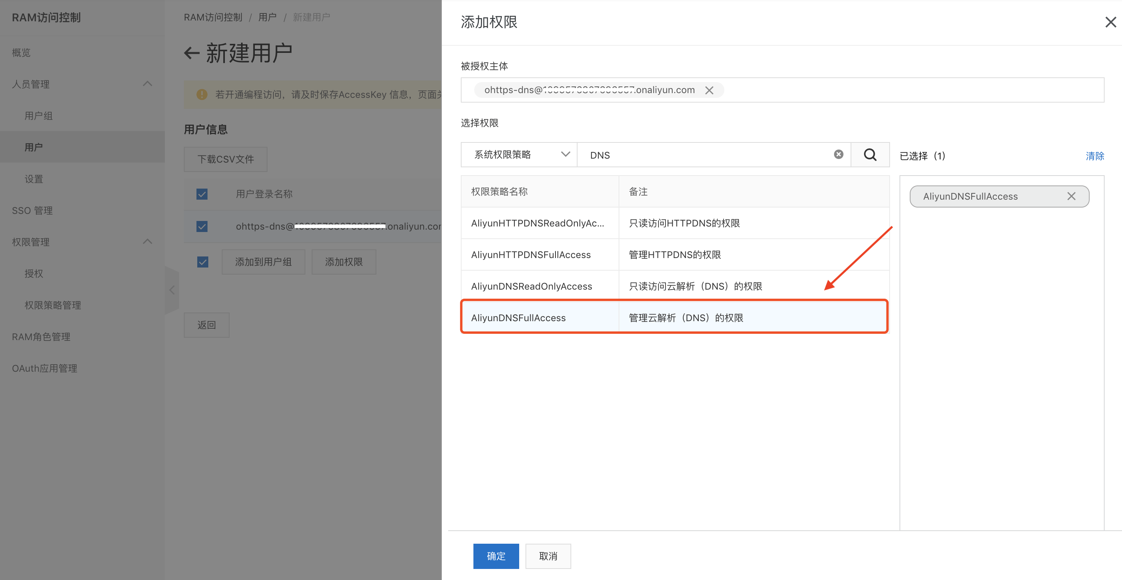
Task: Click the 下载CSV文件 button
Action: point(226,159)
